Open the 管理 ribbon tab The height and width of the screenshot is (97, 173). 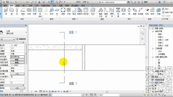pos(67,5)
